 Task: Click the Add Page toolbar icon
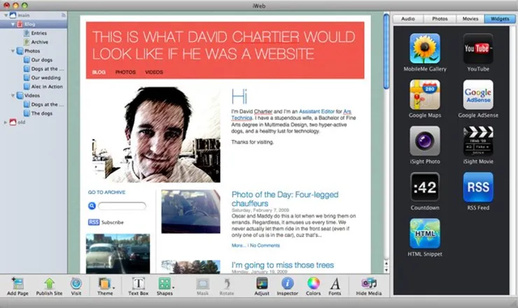[x=17, y=286]
